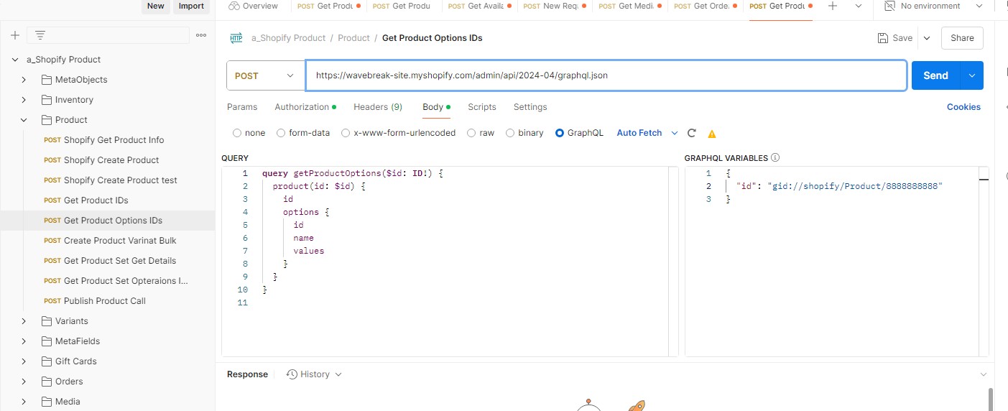The height and width of the screenshot is (411, 1008).
Task: Click the HTTP request type icon in breadcrumb
Action: (236, 38)
